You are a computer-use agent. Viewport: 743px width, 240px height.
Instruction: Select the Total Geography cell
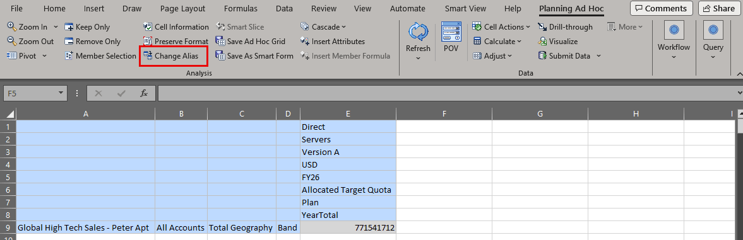coord(242,228)
